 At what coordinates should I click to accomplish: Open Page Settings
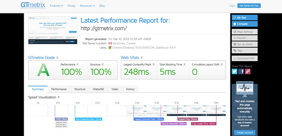tap(245, 32)
